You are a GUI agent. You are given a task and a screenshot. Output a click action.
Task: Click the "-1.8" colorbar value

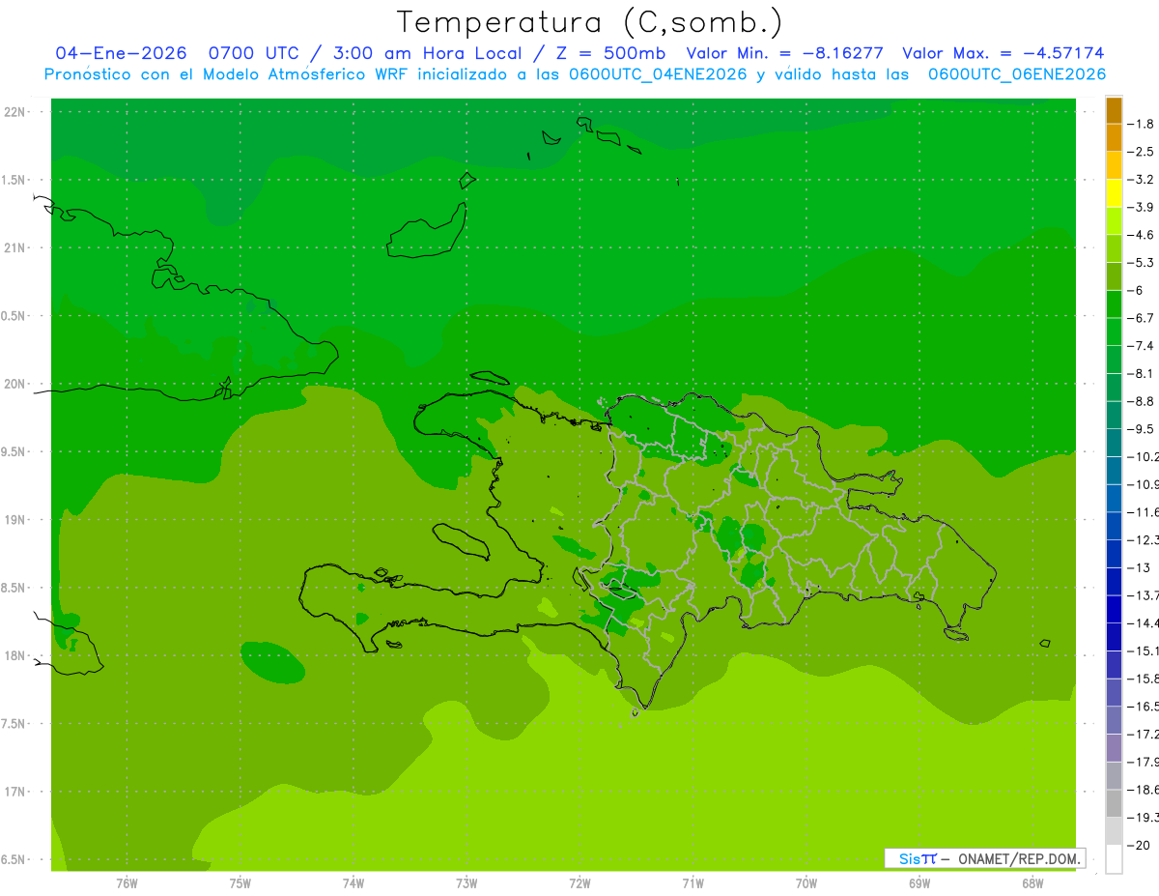pos(1142,124)
